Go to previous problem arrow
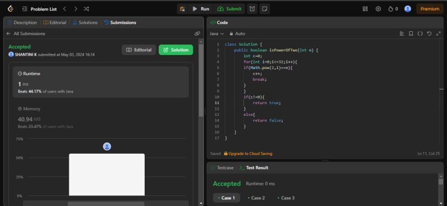Viewport: 447px width, 206px height. pyautogui.click(x=65, y=9)
